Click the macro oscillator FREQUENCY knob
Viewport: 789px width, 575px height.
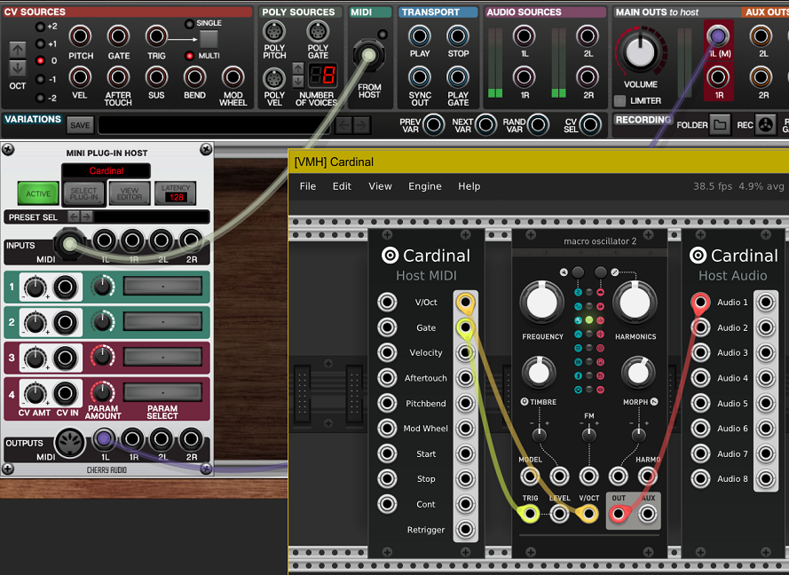[x=541, y=303]
